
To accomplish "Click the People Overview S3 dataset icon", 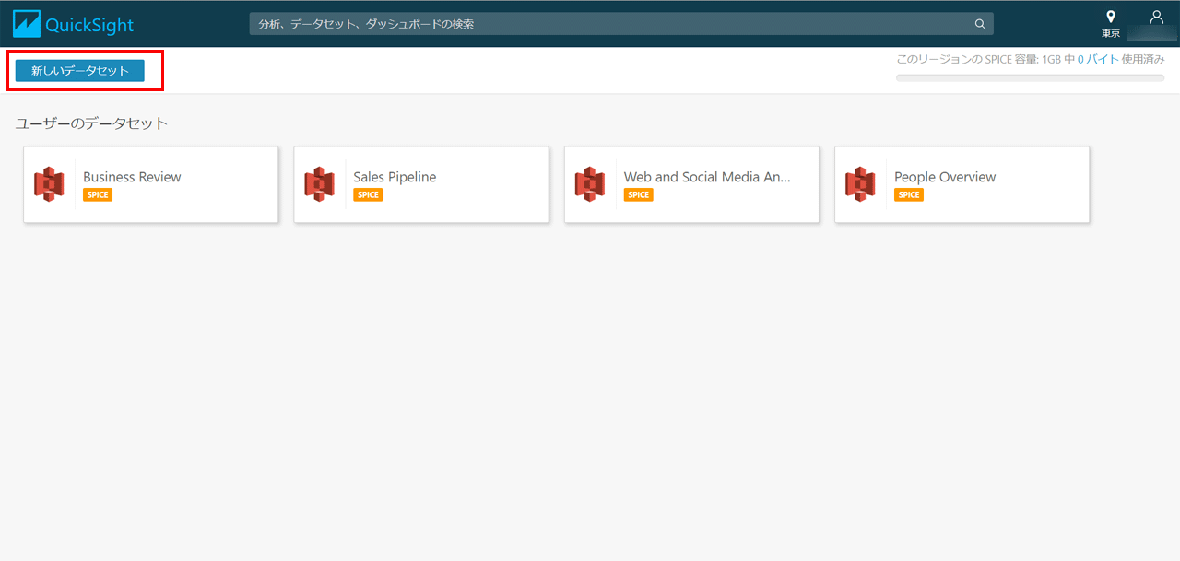I will pos(860,184).
